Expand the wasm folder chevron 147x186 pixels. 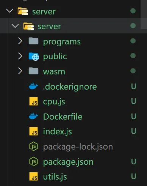click(20, 71)
